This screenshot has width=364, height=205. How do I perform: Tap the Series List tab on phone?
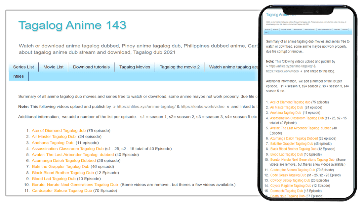[x=267, y=29]
